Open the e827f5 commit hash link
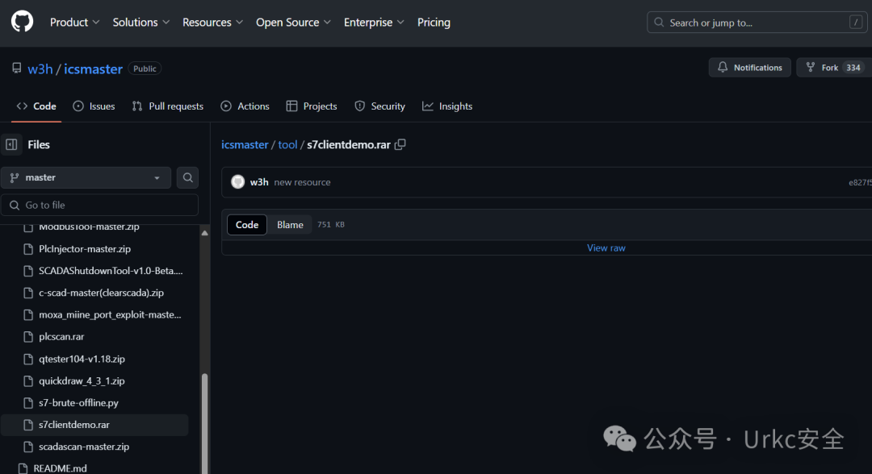Screen dimensions: 872x474 (860, 183)
